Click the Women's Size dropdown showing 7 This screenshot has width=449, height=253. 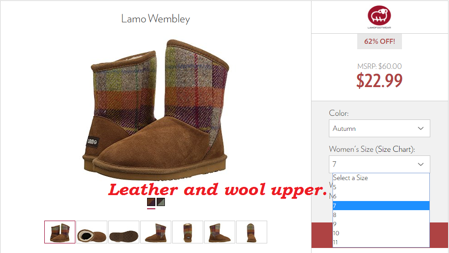tap(380, 164)
